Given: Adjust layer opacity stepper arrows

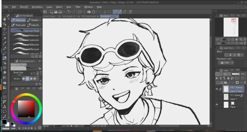Looking at the screenshot, I should point(246,74).
